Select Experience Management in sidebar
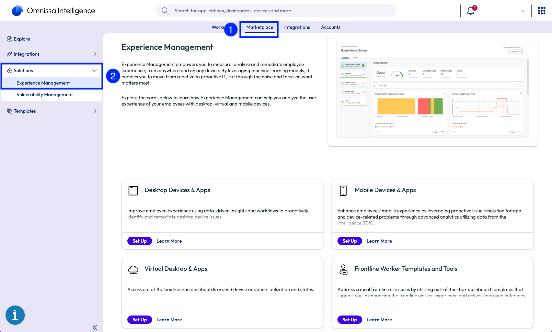Screen dimensions: 552x332 51,83
